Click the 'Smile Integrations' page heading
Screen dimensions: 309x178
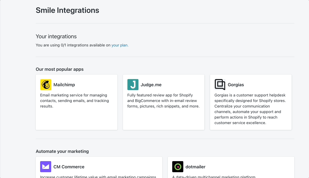[x=67, y=10]
